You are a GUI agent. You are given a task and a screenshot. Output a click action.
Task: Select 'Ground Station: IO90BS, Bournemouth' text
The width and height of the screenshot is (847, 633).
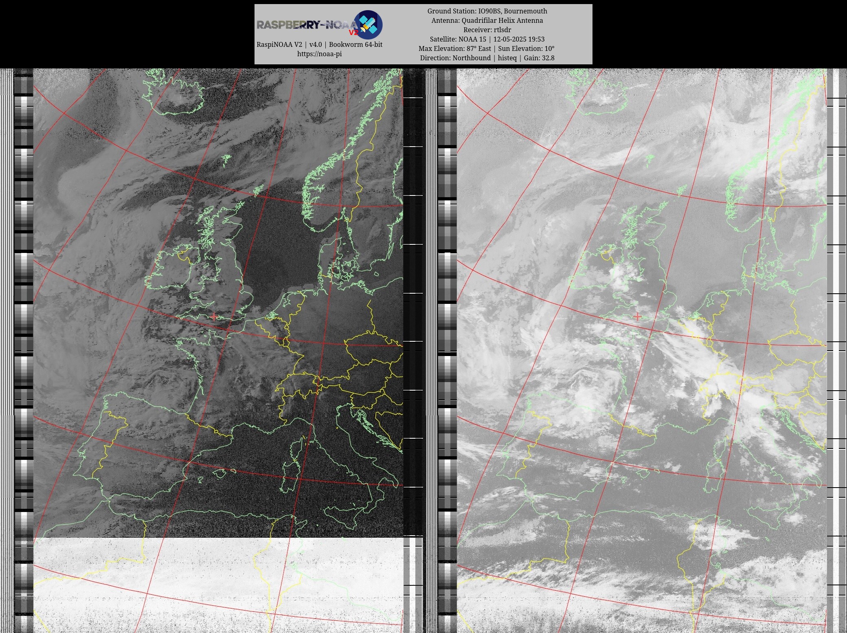click(x=487, y=11)
